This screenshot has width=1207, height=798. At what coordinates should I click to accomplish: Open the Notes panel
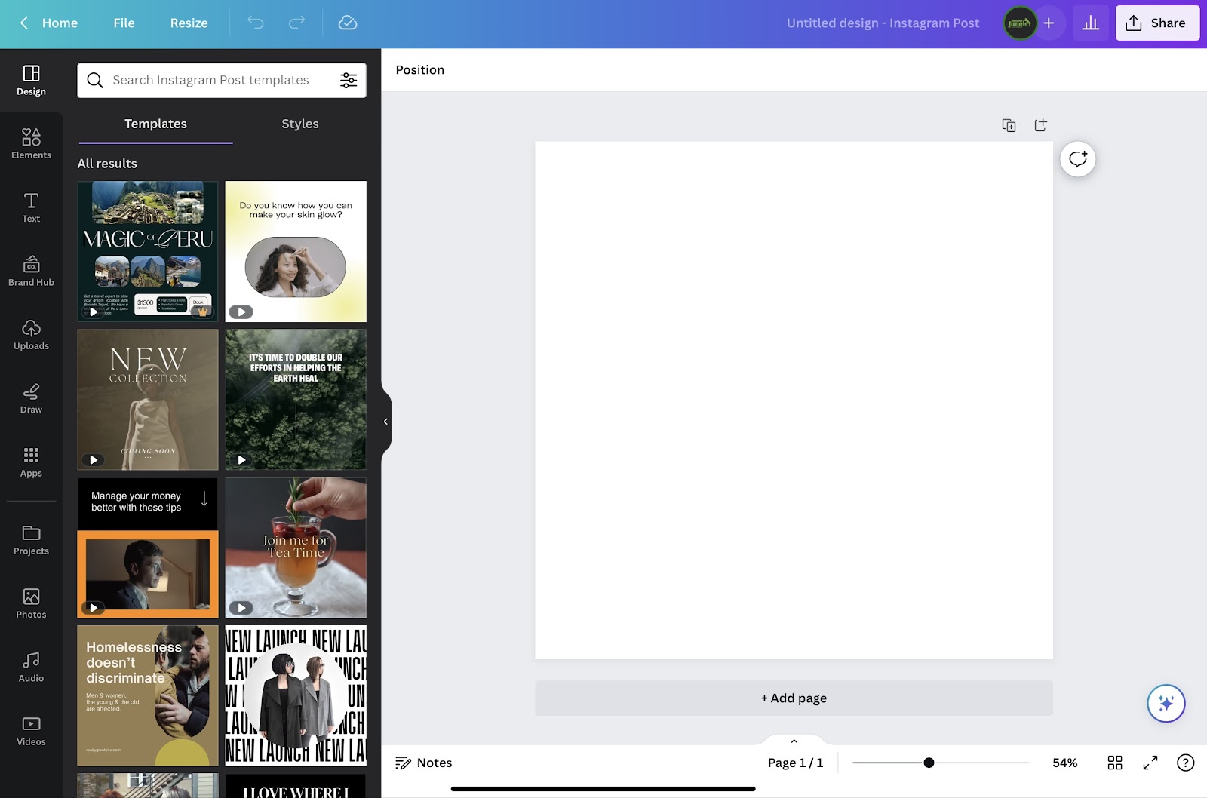424,763
